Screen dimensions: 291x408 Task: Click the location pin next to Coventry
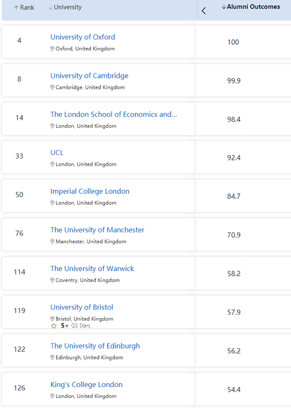coord(53,280)
